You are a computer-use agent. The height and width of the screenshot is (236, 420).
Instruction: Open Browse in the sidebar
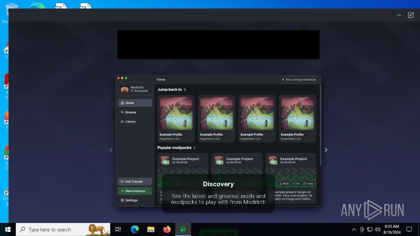135,112
